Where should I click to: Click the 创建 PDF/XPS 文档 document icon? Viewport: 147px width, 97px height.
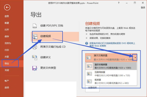[34, 26]
